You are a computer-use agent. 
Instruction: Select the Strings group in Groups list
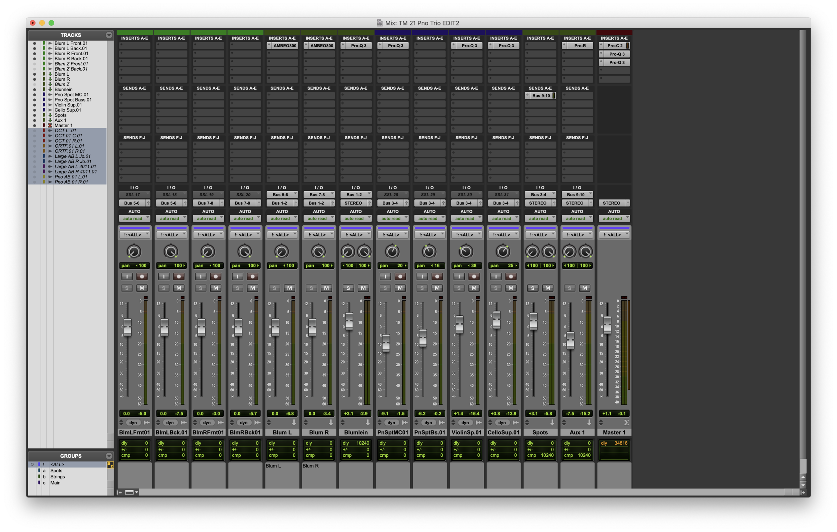58,477
